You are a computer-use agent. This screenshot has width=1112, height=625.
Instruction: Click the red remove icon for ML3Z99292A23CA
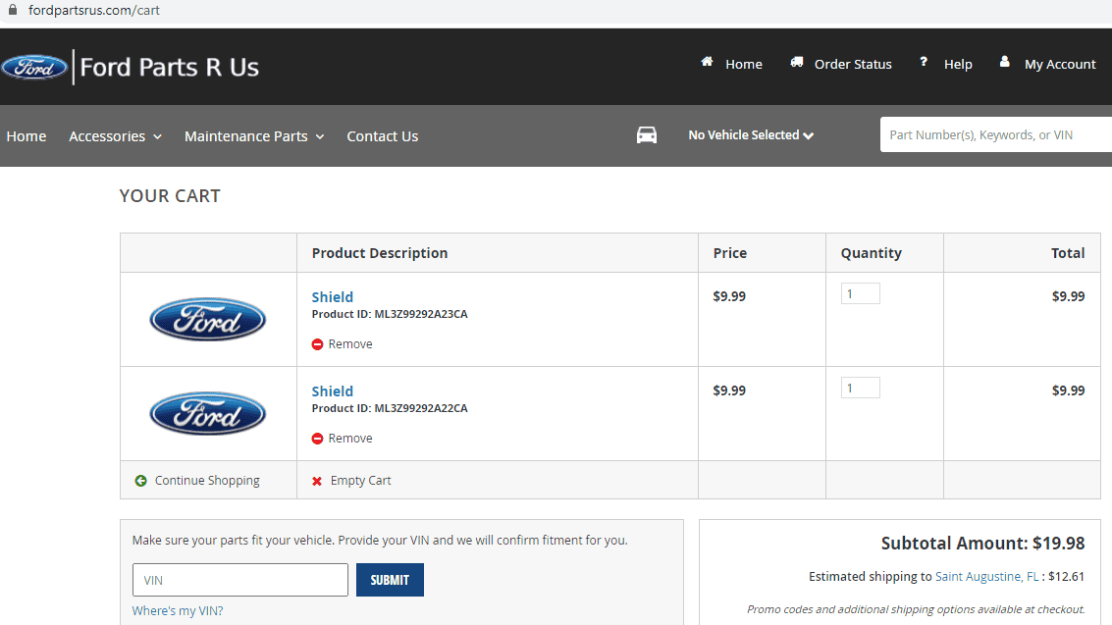point(318,344)
